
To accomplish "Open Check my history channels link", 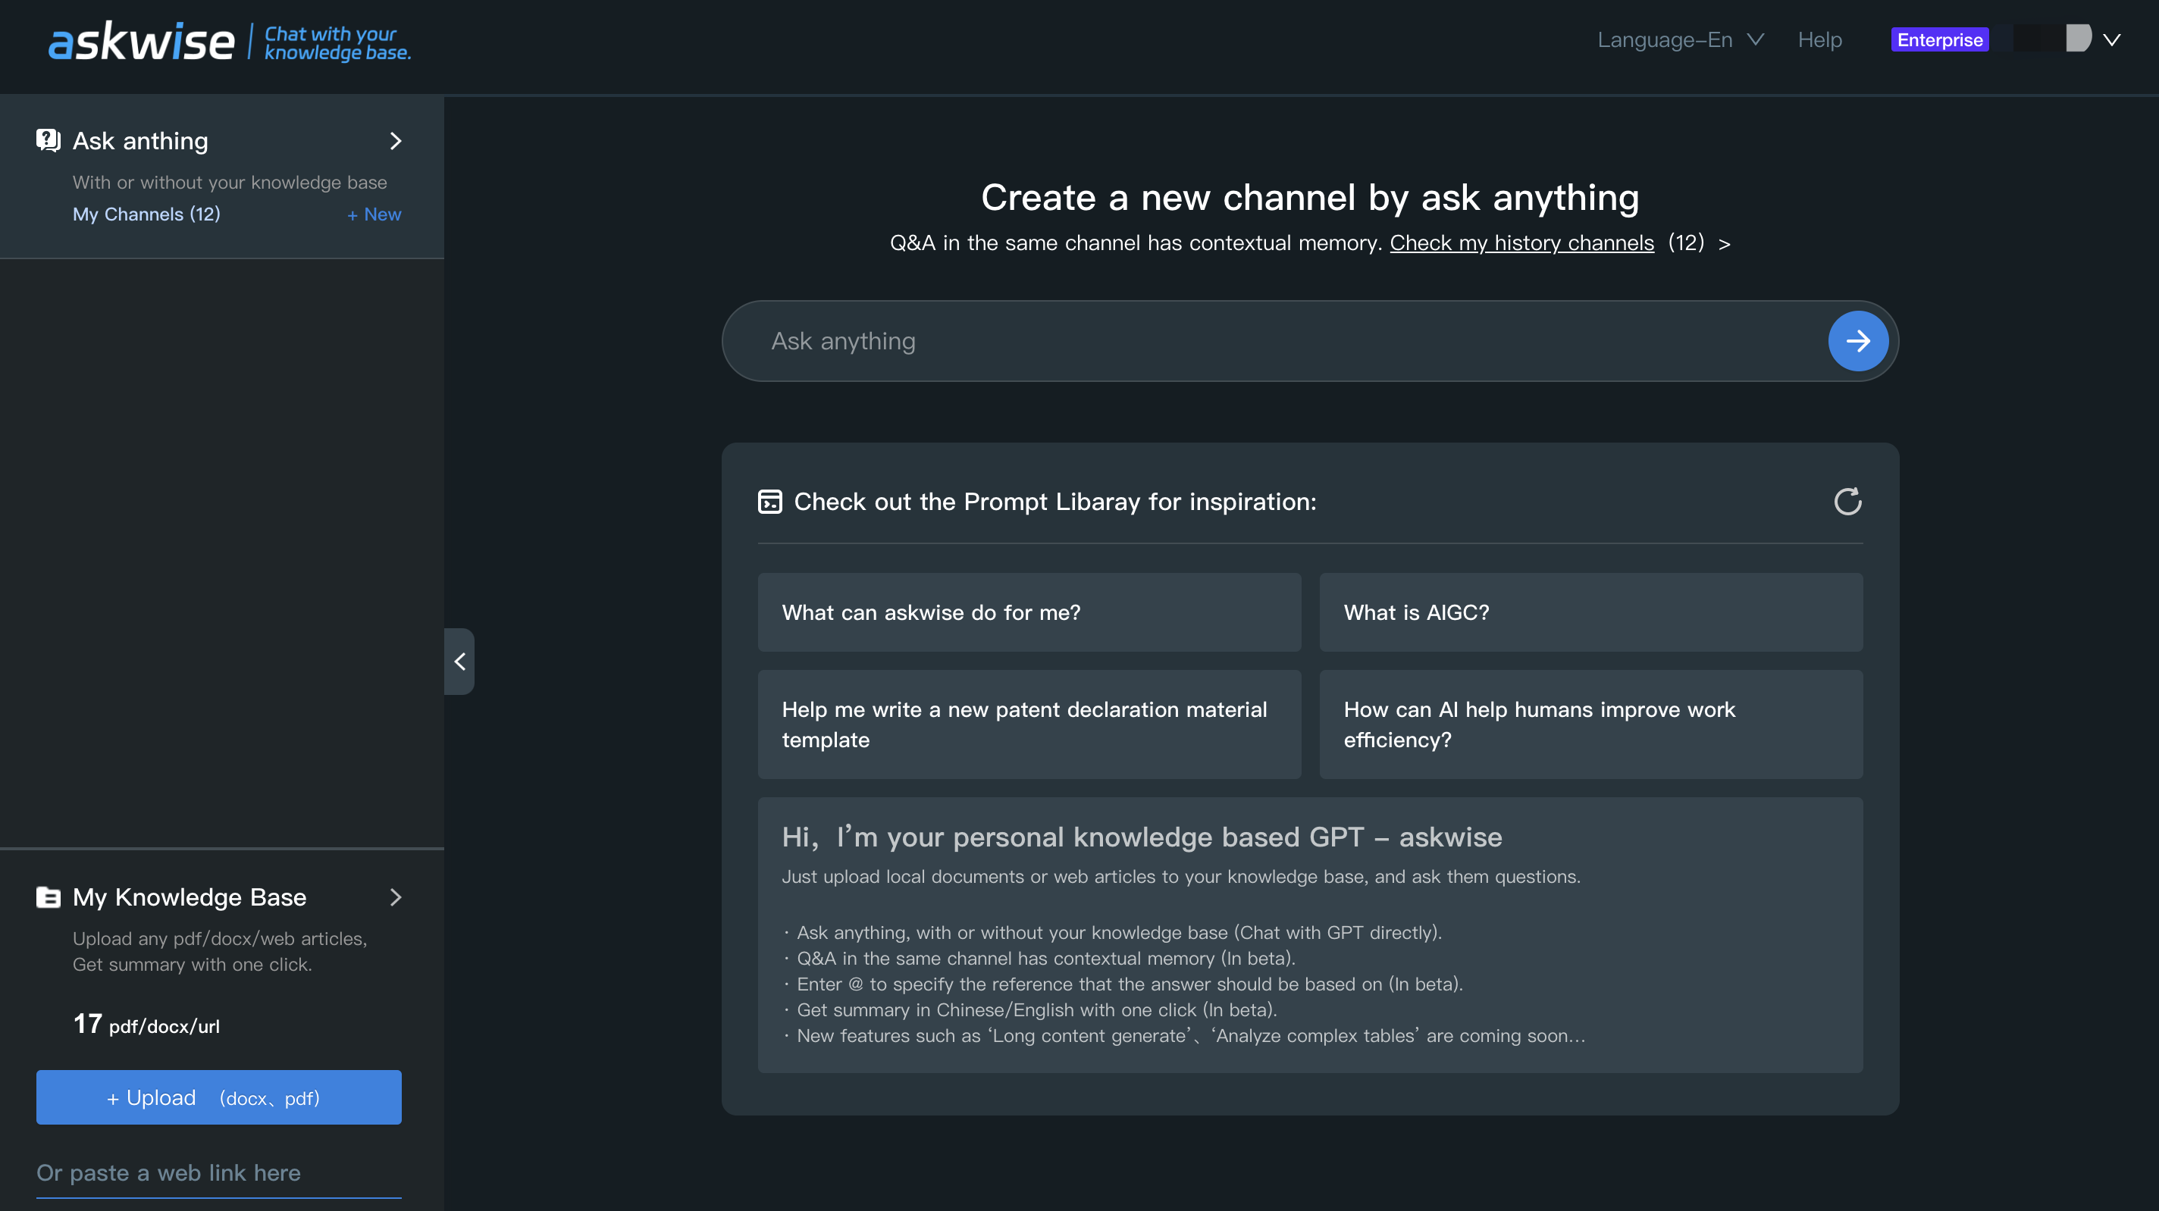I will pos(1521,243).
